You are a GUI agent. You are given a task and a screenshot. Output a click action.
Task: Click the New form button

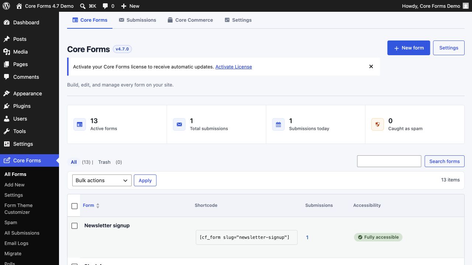tap(409, 48)
